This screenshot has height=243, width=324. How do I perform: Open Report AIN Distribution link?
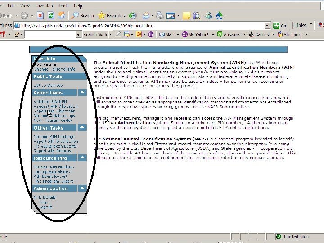point(56,141)
